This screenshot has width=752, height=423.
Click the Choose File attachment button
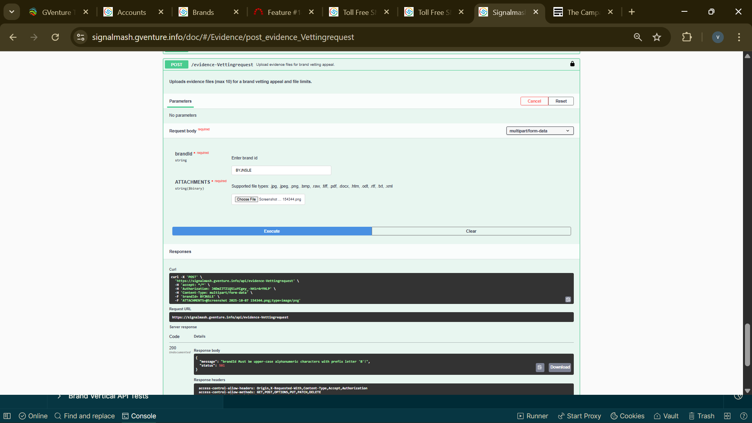[x=246, y=199]
